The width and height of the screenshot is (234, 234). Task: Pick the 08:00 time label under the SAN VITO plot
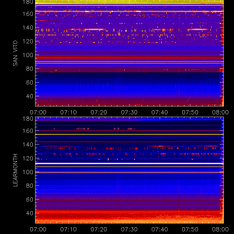point(221,112)
